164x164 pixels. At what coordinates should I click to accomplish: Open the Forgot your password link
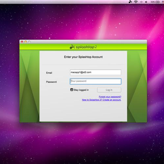(x=110, y=97)
